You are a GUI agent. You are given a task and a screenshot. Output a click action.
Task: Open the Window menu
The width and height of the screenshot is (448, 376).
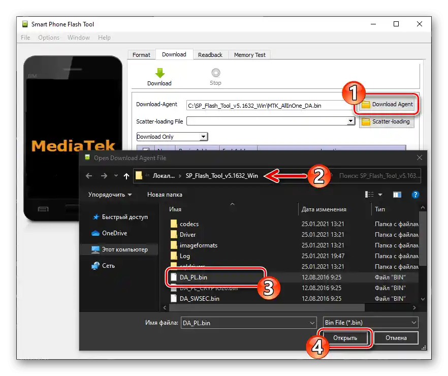click(x=79, y=38)
